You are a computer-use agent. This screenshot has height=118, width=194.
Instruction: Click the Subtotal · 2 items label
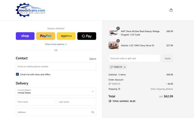point(117,75)
